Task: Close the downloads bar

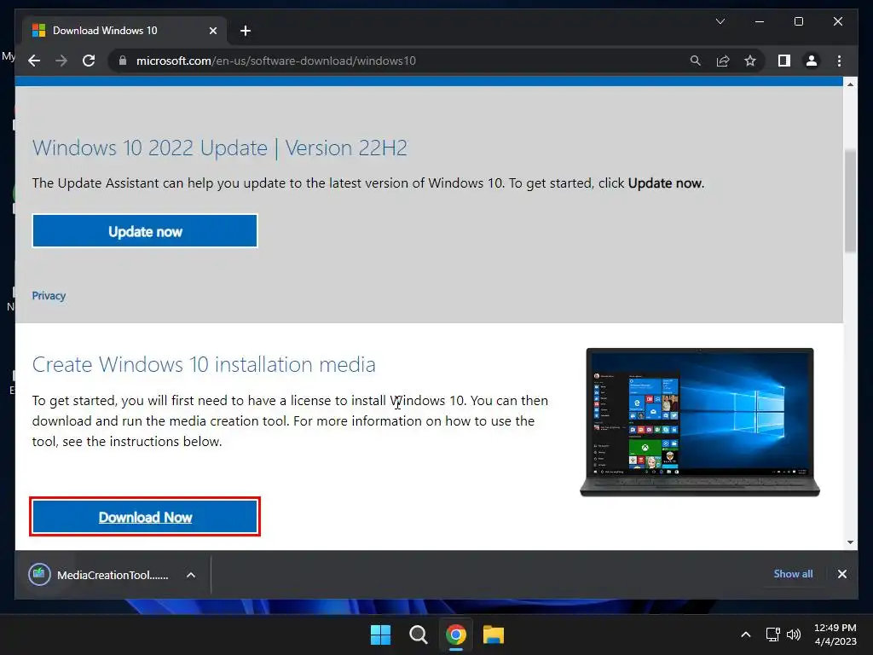Action: [841, 574]
